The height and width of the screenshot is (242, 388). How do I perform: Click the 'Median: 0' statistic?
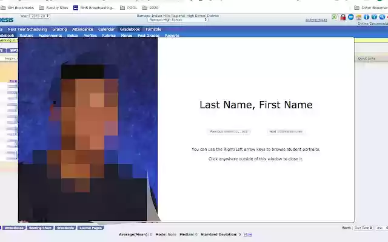pos(189,234)
